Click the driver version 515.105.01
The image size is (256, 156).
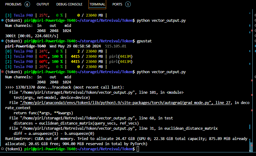pos(116,46)
